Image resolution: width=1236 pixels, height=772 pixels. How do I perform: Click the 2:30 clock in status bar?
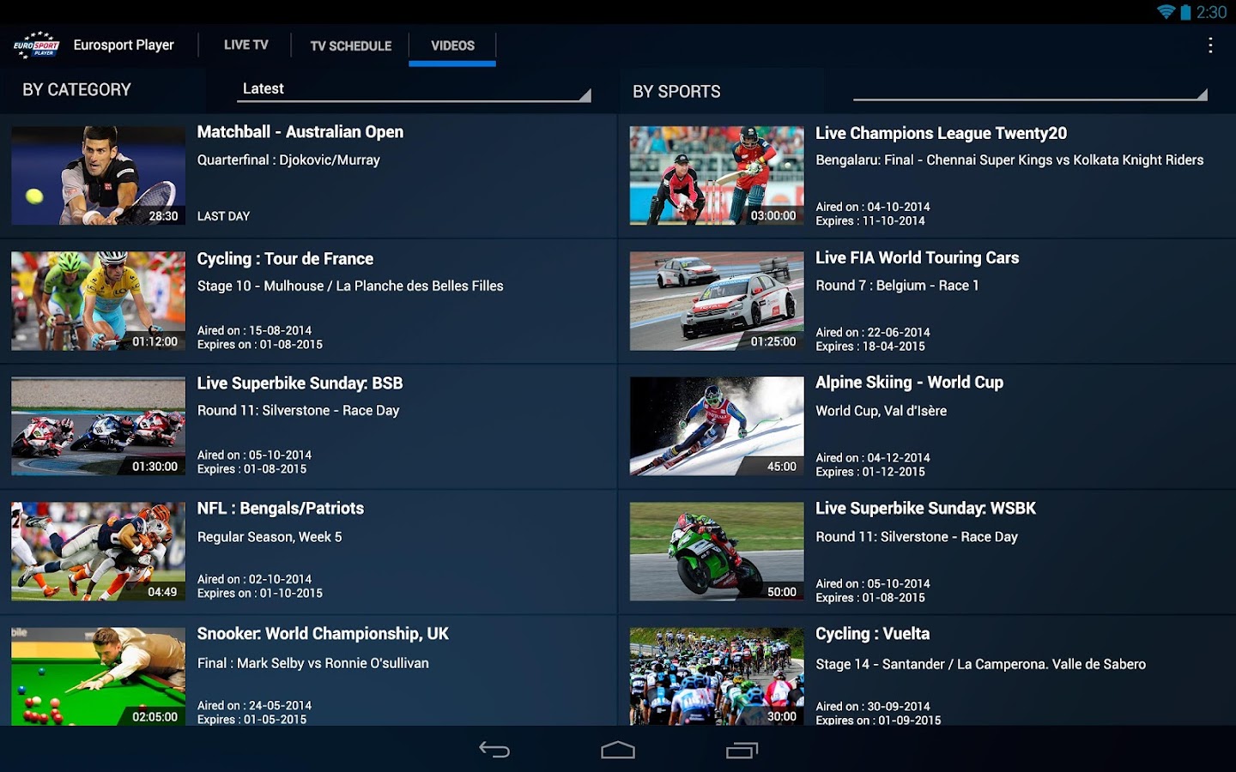1211,12
